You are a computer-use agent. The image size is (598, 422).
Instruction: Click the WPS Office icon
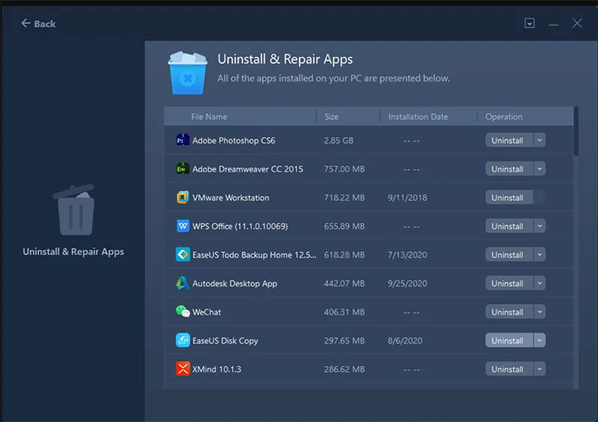[x=182, y=226]
